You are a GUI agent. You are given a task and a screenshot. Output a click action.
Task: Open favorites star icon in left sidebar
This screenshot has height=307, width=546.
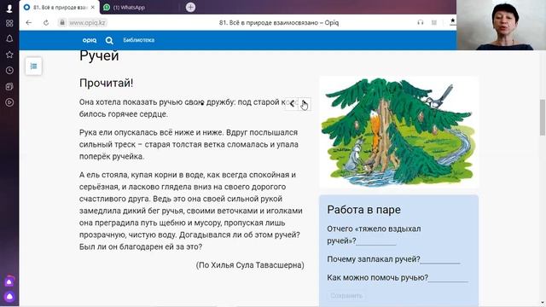[x=9, y=55]
